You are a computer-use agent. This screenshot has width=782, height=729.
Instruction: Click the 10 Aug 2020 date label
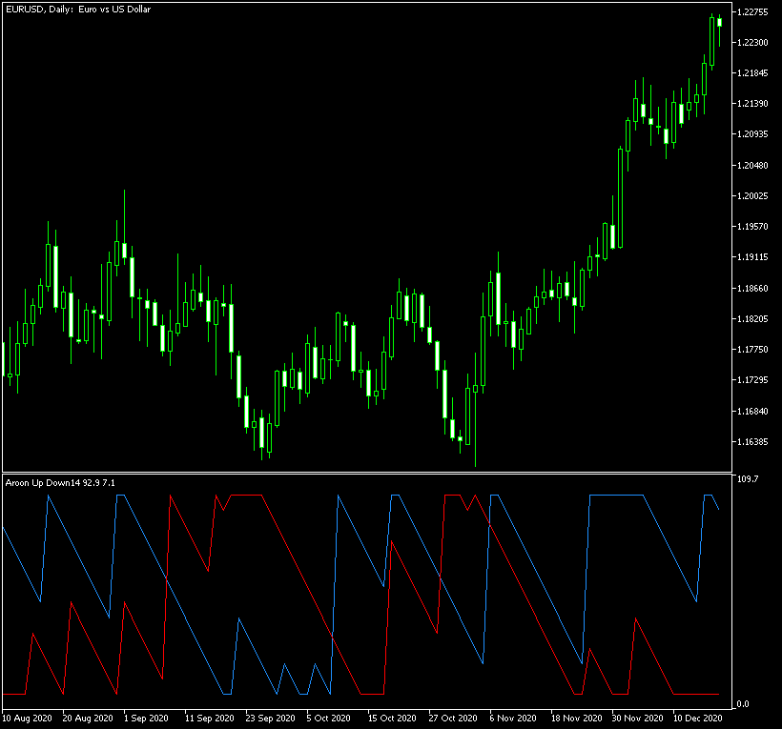30,718
